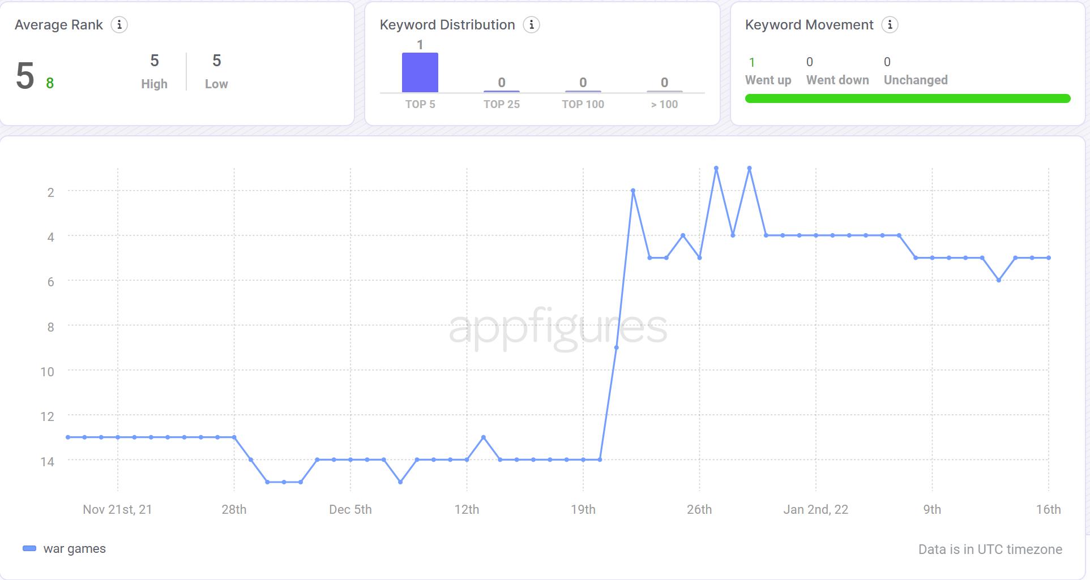
Task: Select the '28th' axis date label
Action: pyautogui.click(x=234, y=509)
